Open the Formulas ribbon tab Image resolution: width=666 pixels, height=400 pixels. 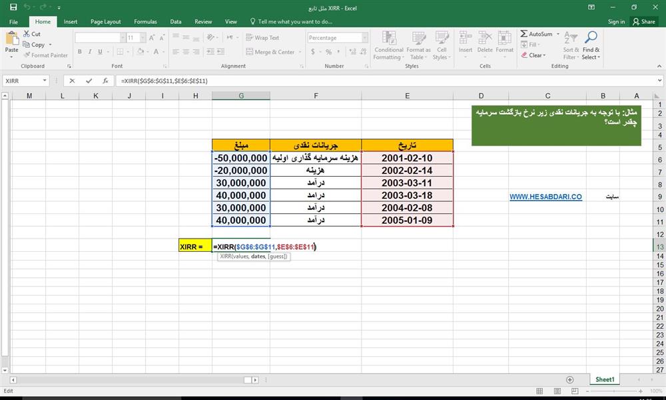[145, 21]
